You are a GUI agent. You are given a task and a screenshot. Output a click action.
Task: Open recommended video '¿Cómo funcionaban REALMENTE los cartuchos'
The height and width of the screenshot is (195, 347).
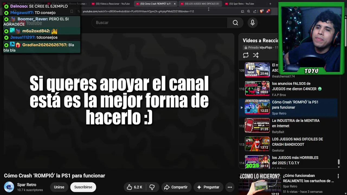(308, 178)
